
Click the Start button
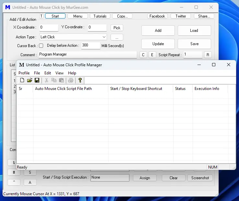click(x=55, y=16)
